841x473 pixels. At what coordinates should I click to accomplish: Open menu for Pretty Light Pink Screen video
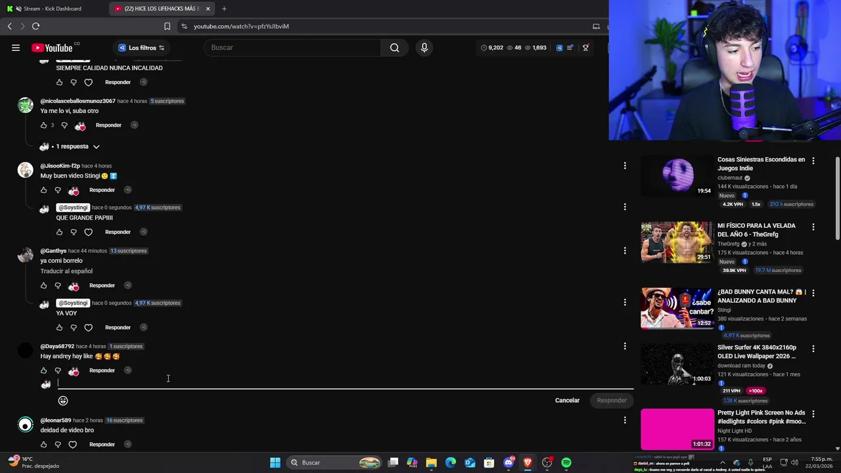point(813,414)
